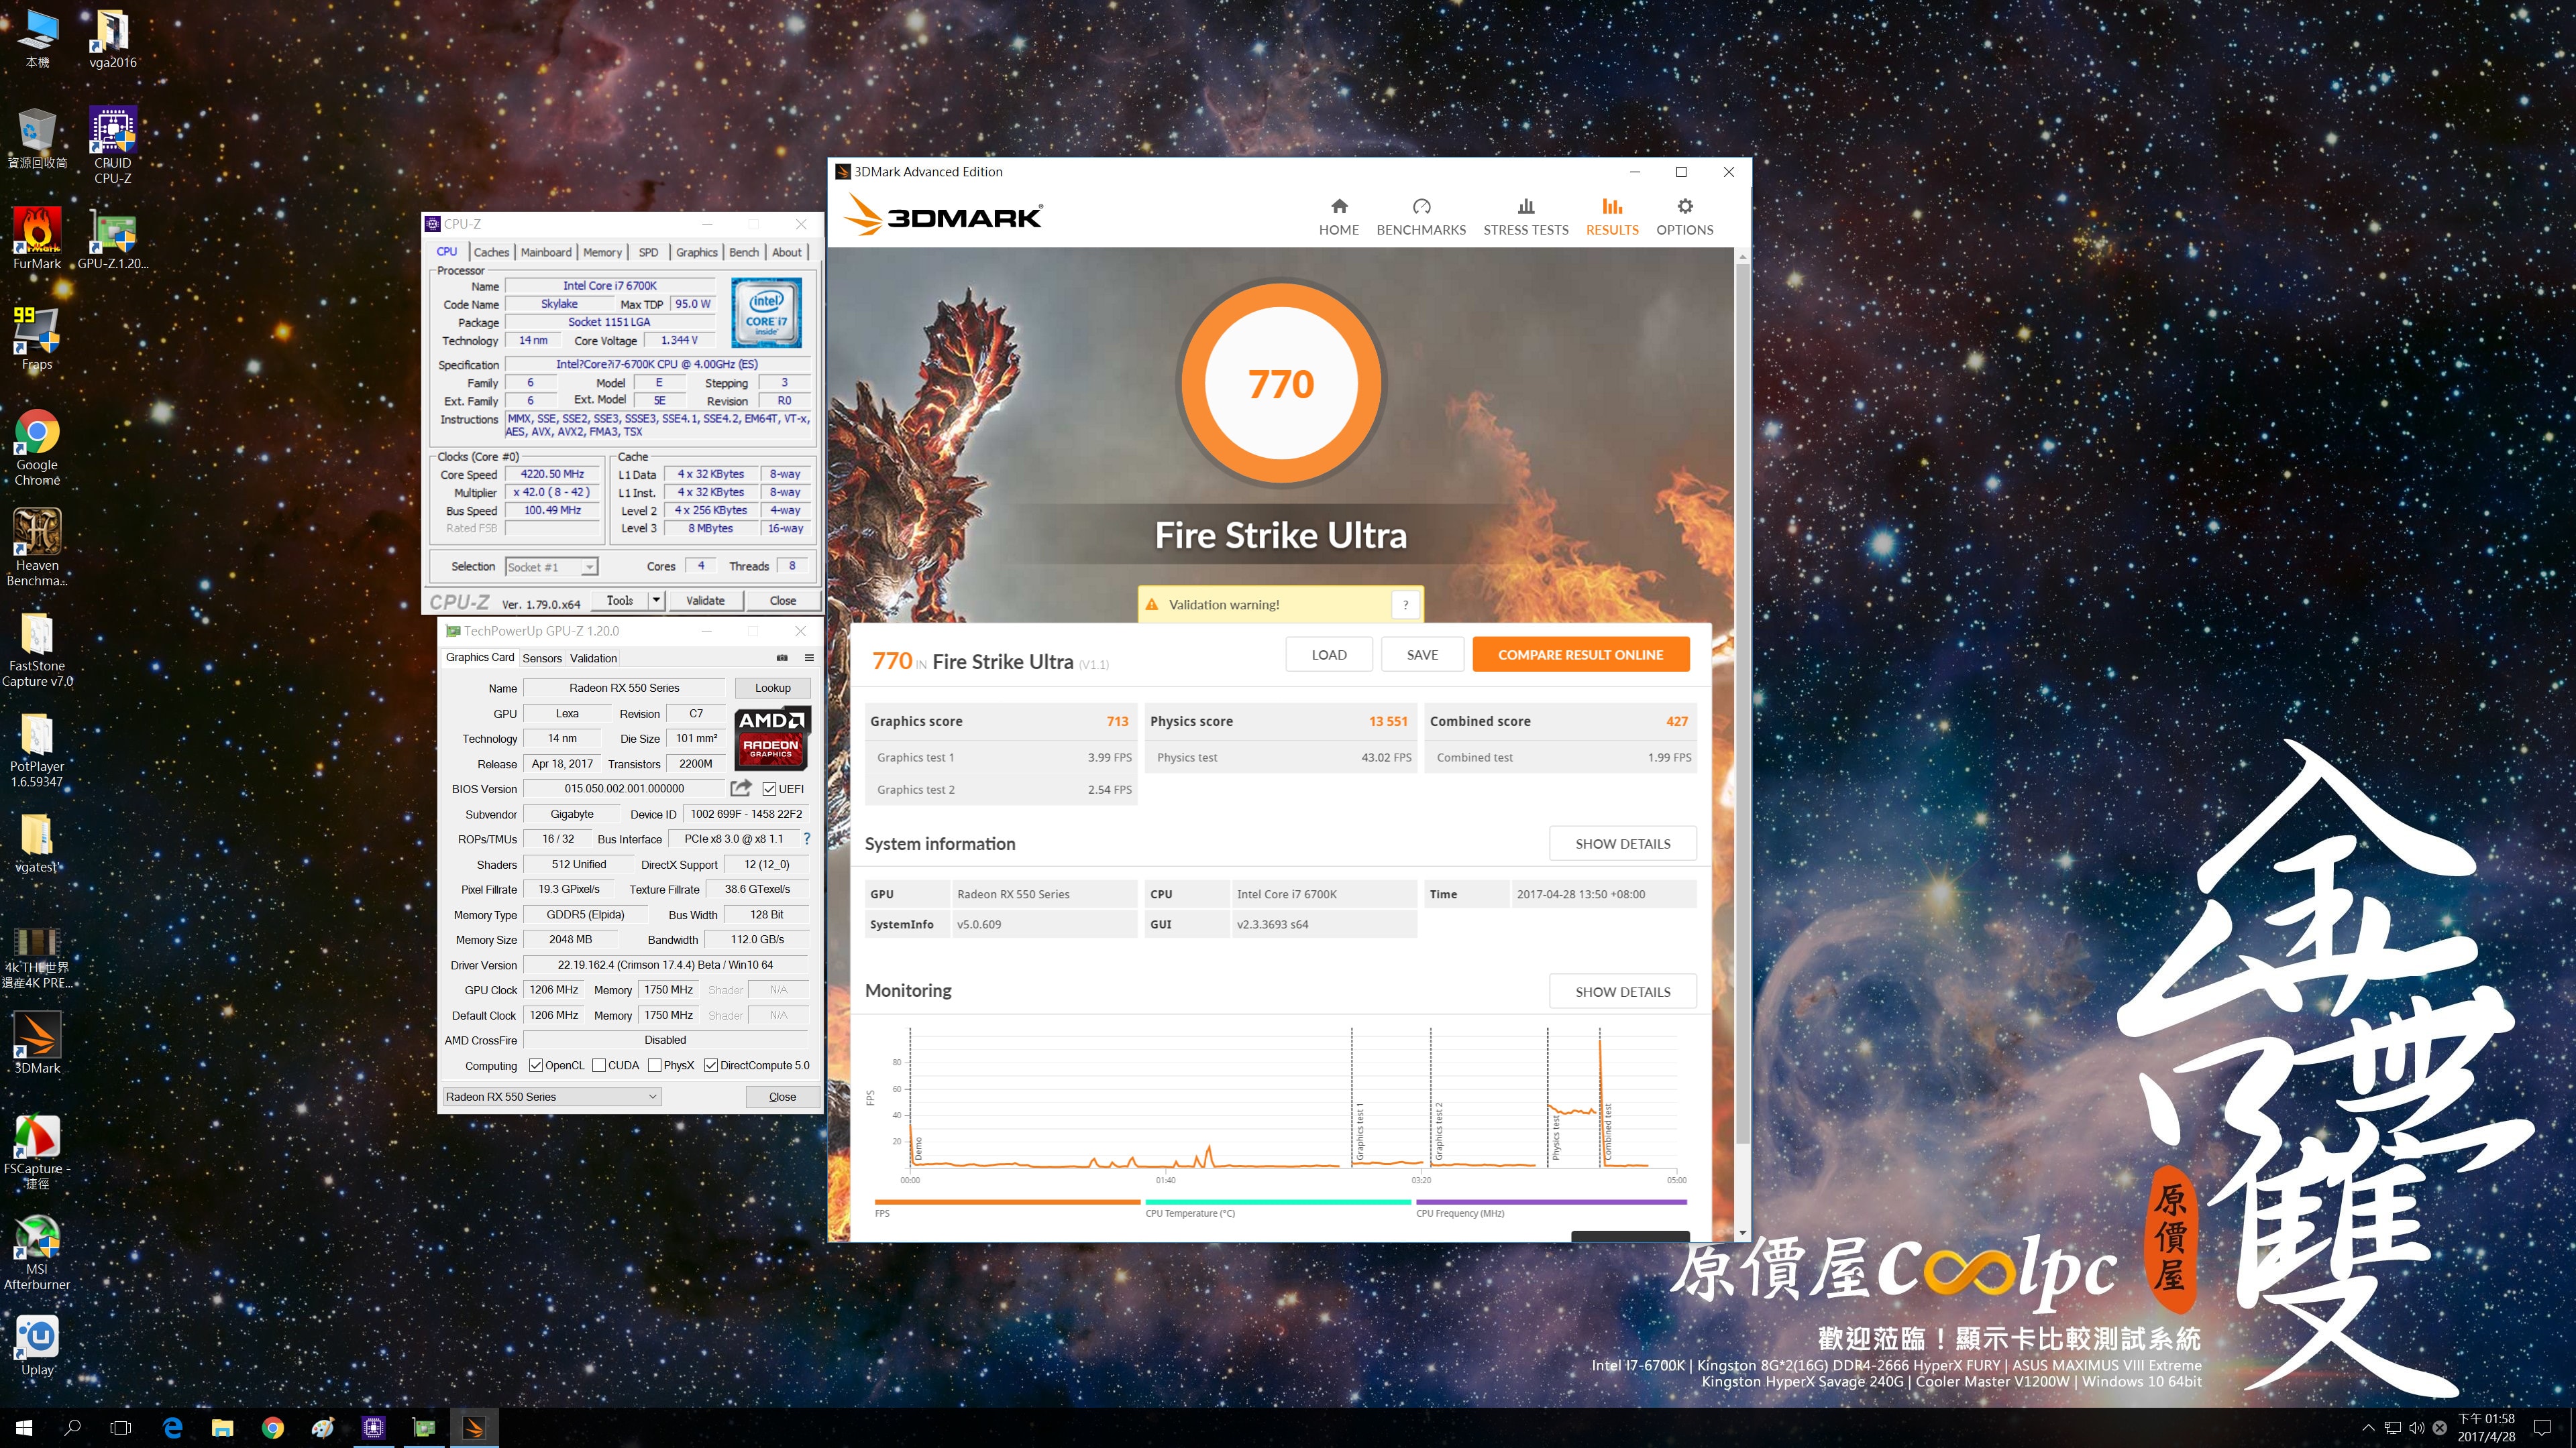Open PotPlayer 1.6.59347 folder
The height and width of the screenshot is (1448, 2576).
tap(37, 749)
